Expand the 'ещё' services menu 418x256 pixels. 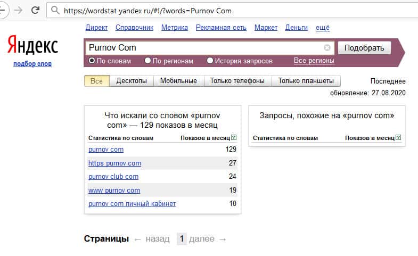323,27
